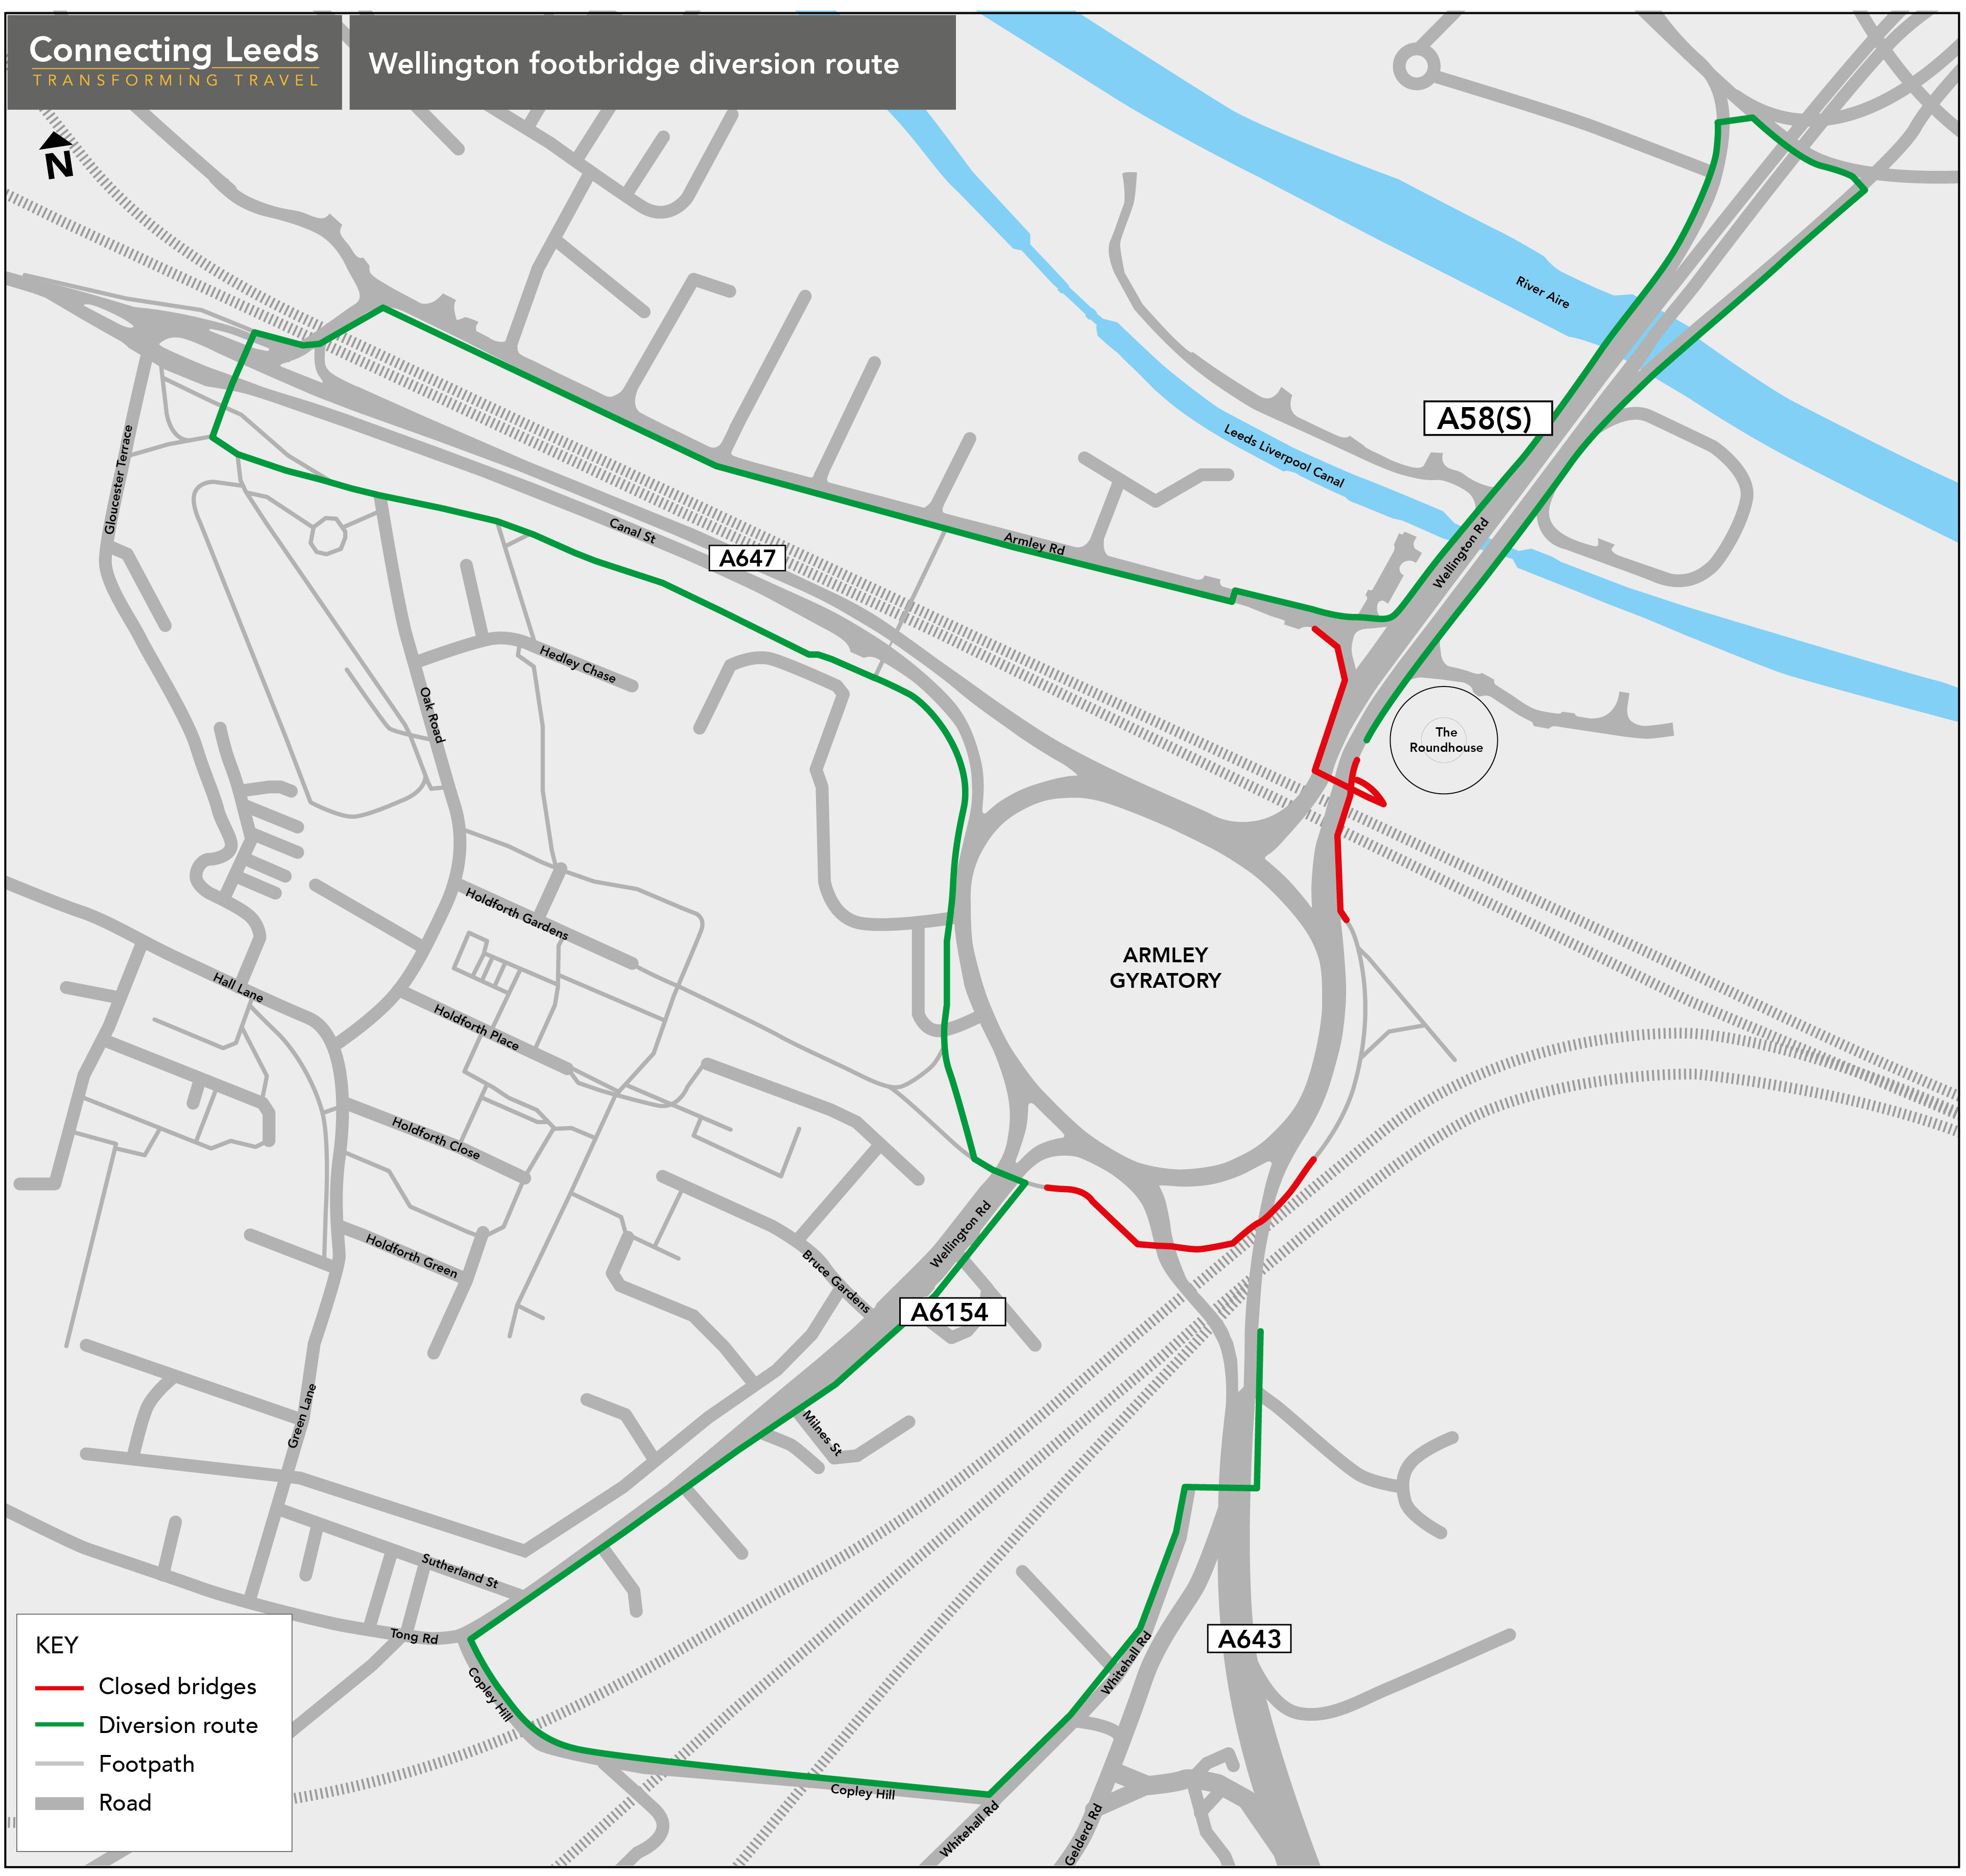Click the Connecting Leeds logo
The width and height of the screenshot is (1966, 1876).
(x=174, y=60)
